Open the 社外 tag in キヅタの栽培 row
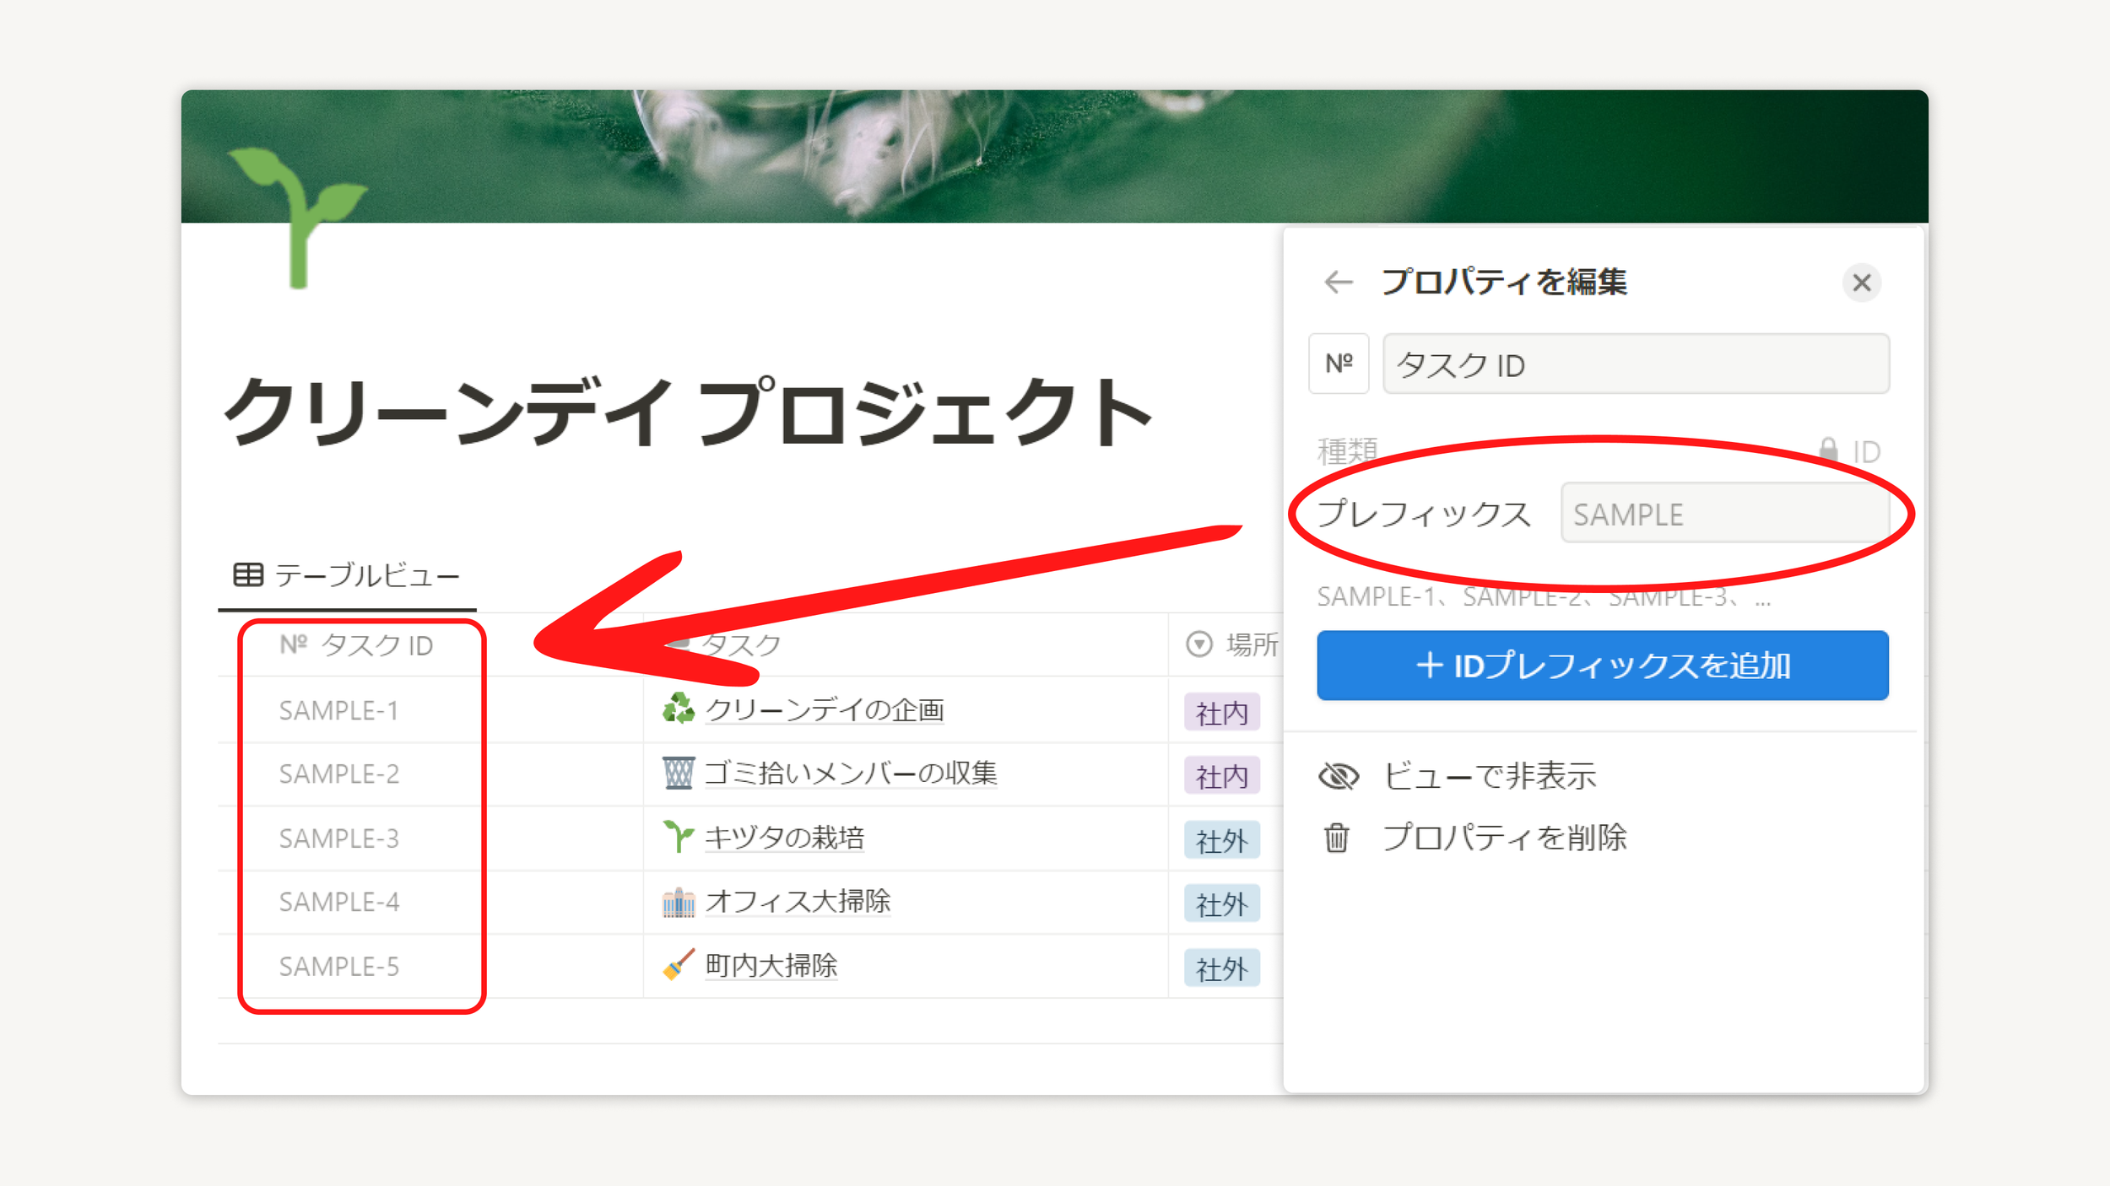This screenshot has height=1186, width=2110. pyautogui.click(x=1221, y=840)
